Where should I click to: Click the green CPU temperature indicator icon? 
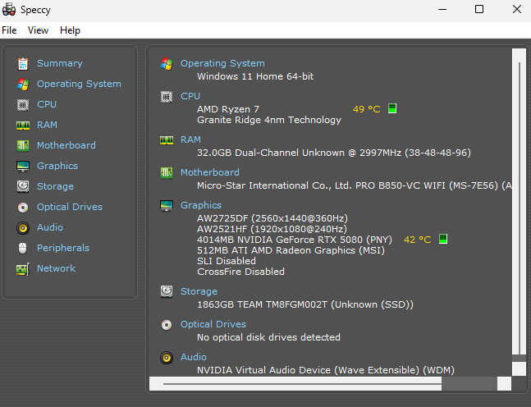pos(392,108)
